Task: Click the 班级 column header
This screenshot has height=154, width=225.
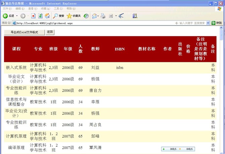Action: pos(53,49)
